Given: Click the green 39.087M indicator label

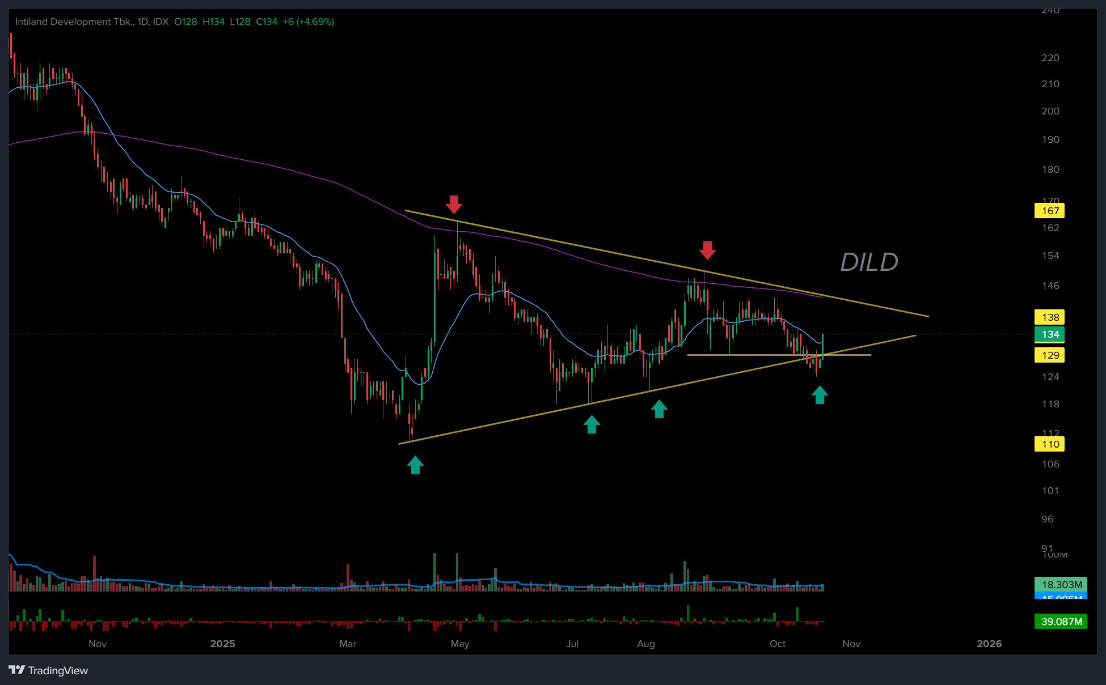Looking at the screenshot, I should (x=1061, y=622).
